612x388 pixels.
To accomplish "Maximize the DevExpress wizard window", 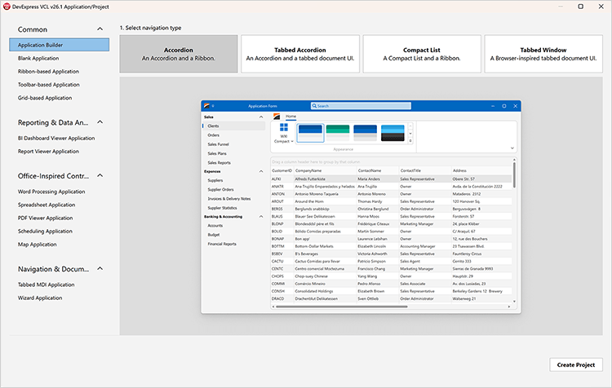I will point(580,7).
